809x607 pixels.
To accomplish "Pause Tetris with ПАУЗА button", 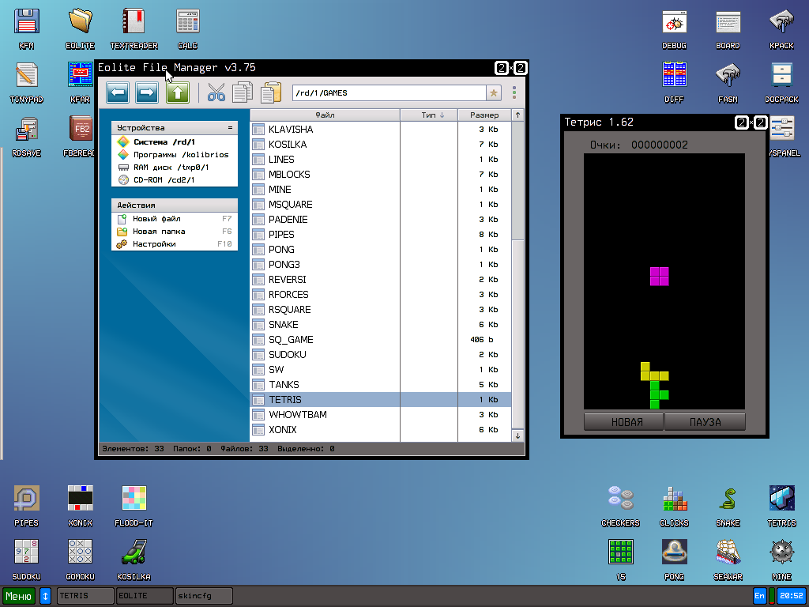I will point(705,422).
